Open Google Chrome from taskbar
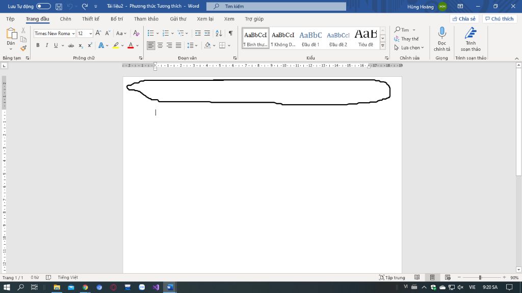Viewport: 522px width, 293px height. point(85,287)
